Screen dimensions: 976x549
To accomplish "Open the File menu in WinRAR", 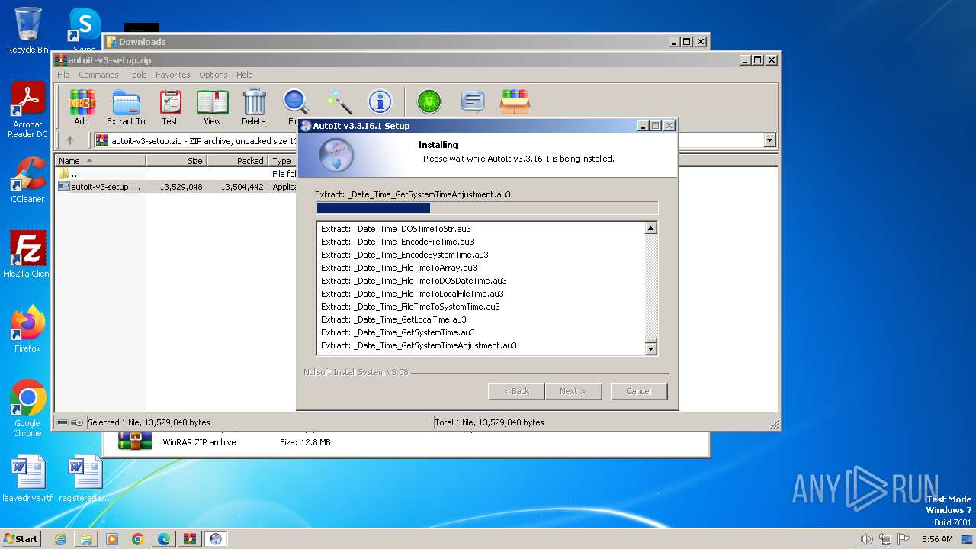I will pyautogui.click(x=63, y=75).
